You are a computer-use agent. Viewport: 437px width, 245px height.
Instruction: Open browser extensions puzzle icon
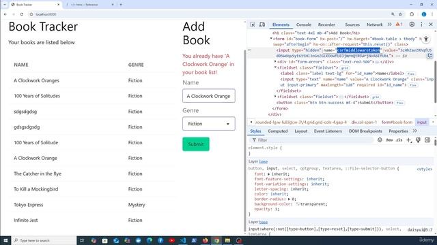(412, 14)
